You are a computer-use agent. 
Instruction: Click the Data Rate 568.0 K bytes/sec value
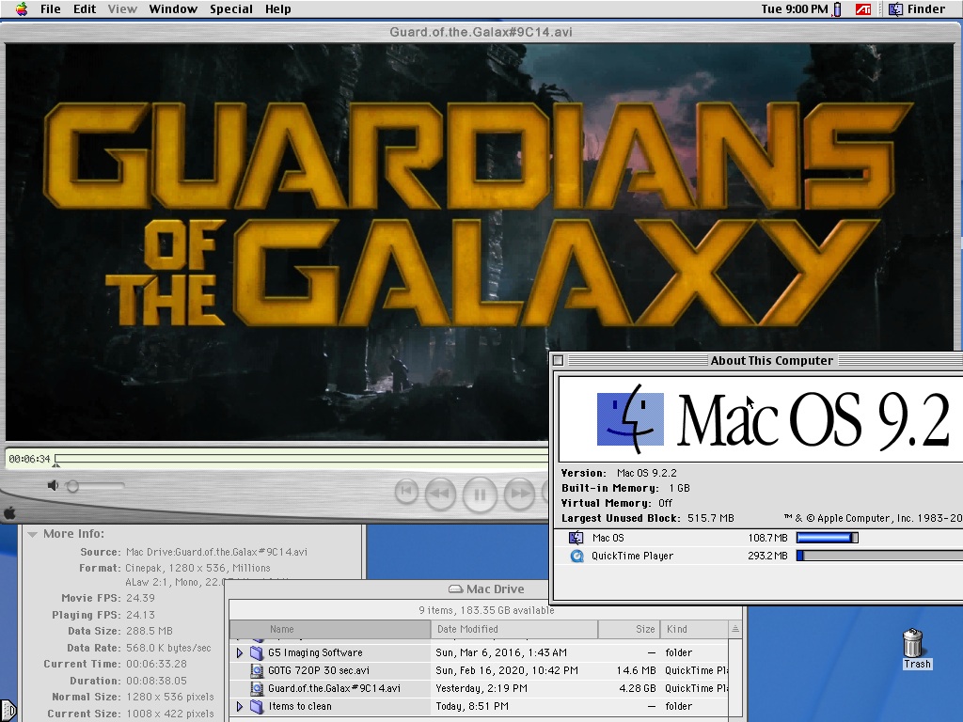point(168,648)
